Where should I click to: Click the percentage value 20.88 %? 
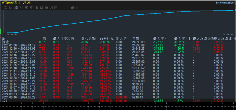(x=105, y=94)
